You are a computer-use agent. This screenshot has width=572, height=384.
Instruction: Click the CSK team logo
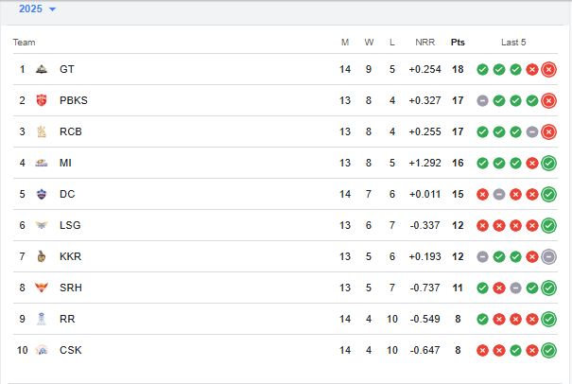pyautogui.click(x=41, y=350)
